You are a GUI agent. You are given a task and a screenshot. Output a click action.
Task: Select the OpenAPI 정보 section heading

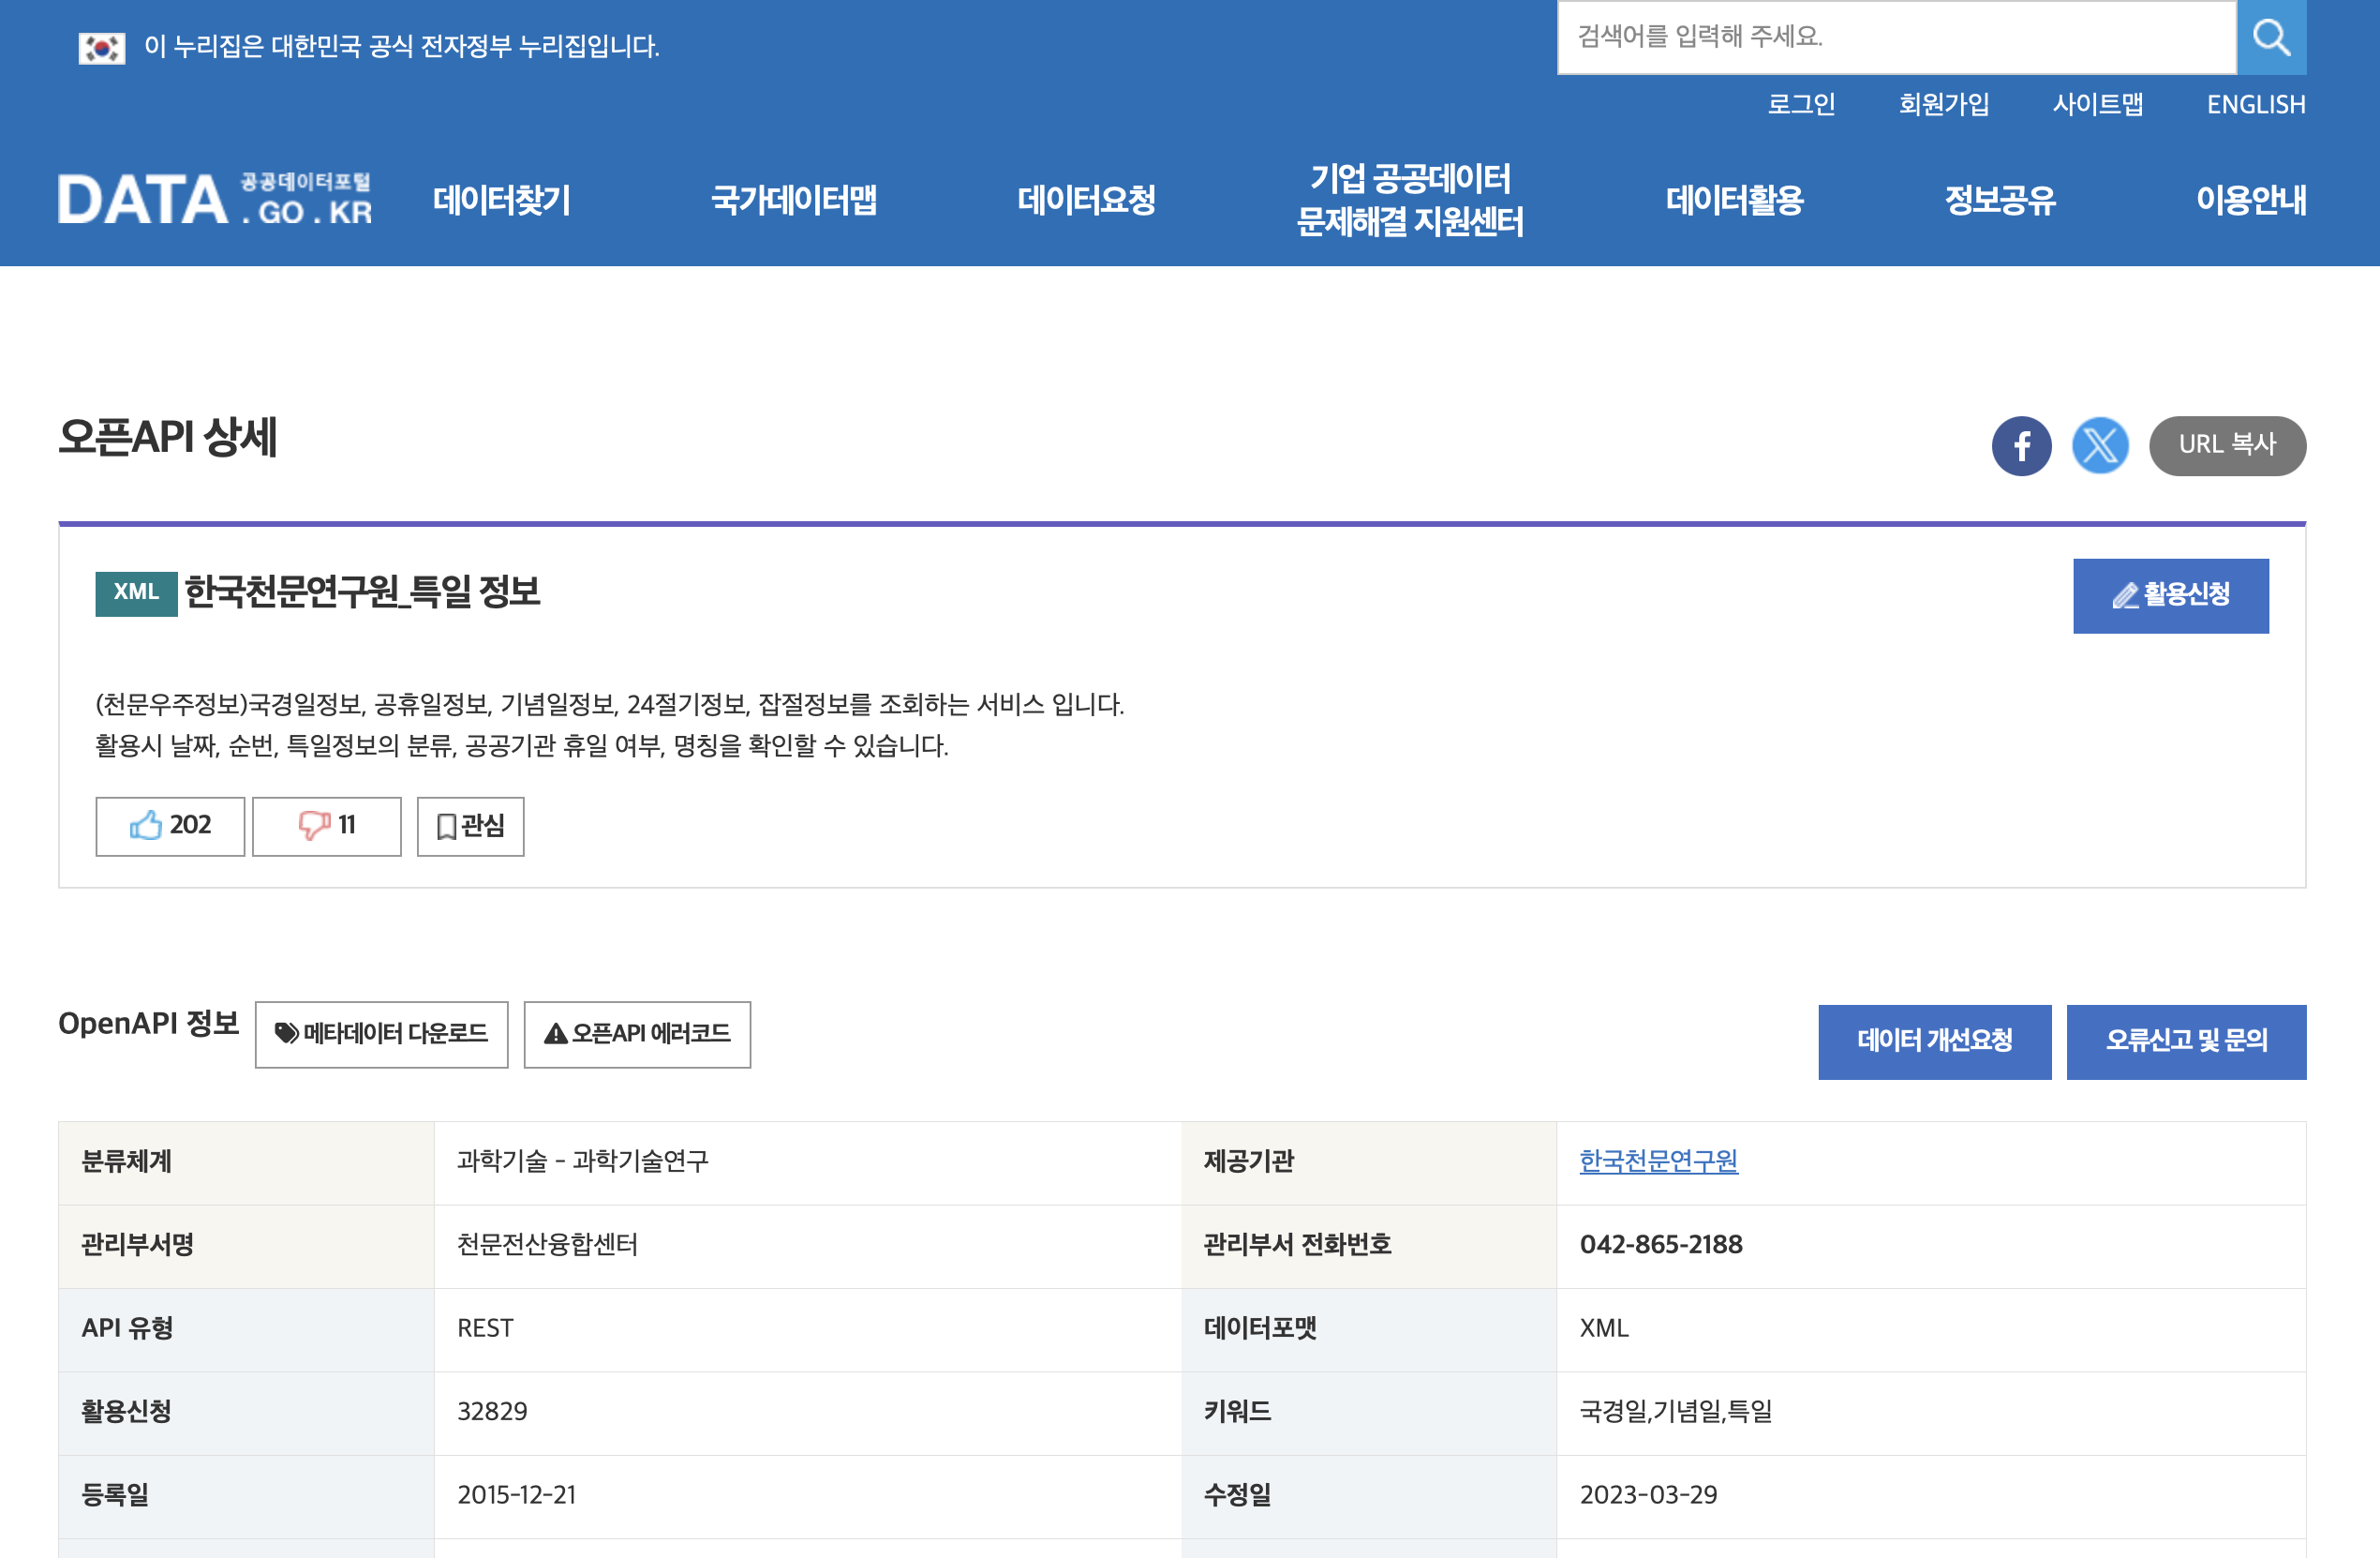pos(148,1024)
